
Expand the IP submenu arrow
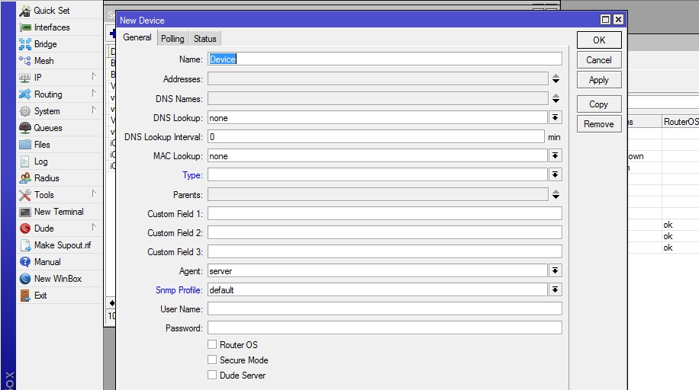94,77
